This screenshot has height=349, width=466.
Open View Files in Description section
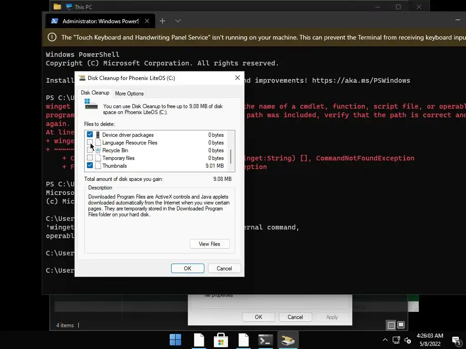[209, 244]
